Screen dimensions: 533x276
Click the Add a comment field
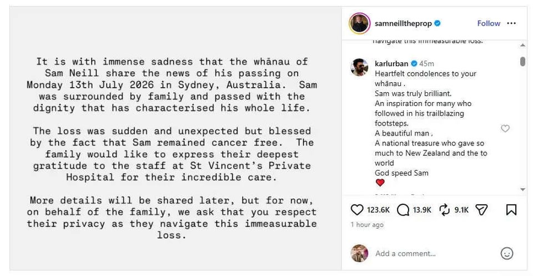(x=435, y=253)
